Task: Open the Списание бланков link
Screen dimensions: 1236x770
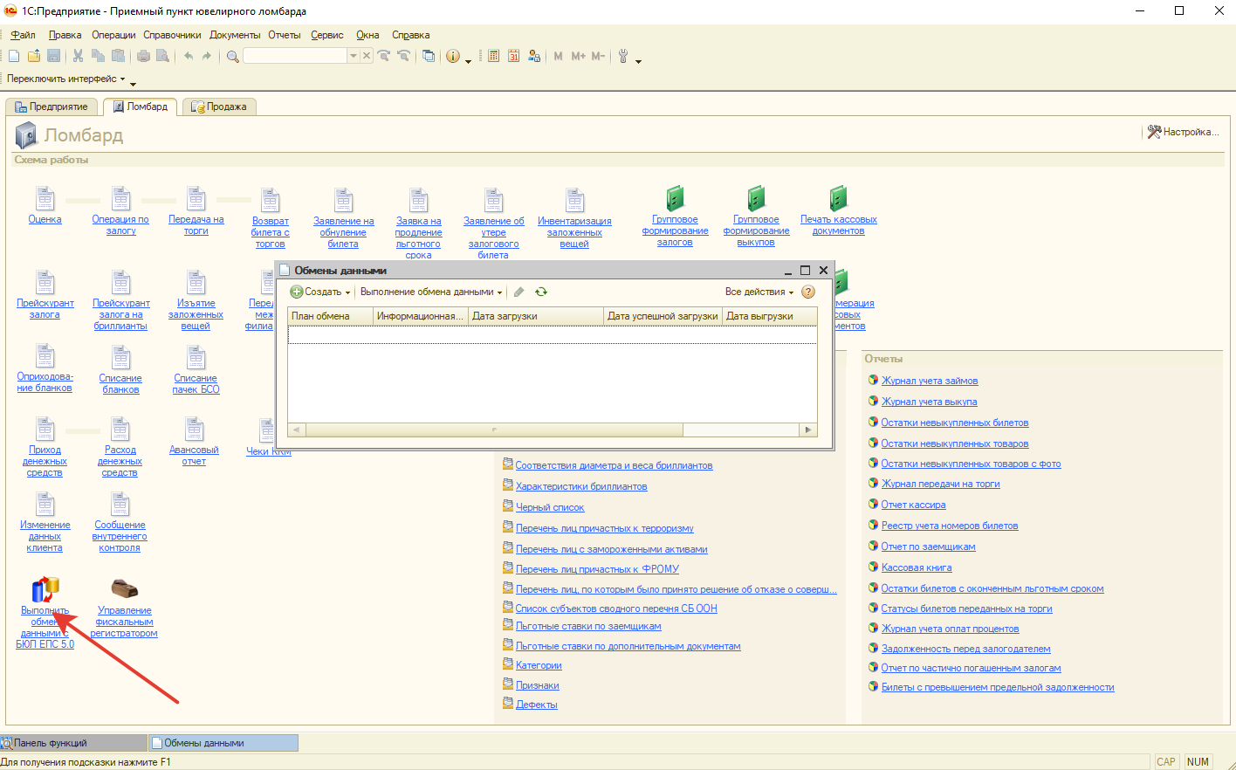Action: [120, 384]
